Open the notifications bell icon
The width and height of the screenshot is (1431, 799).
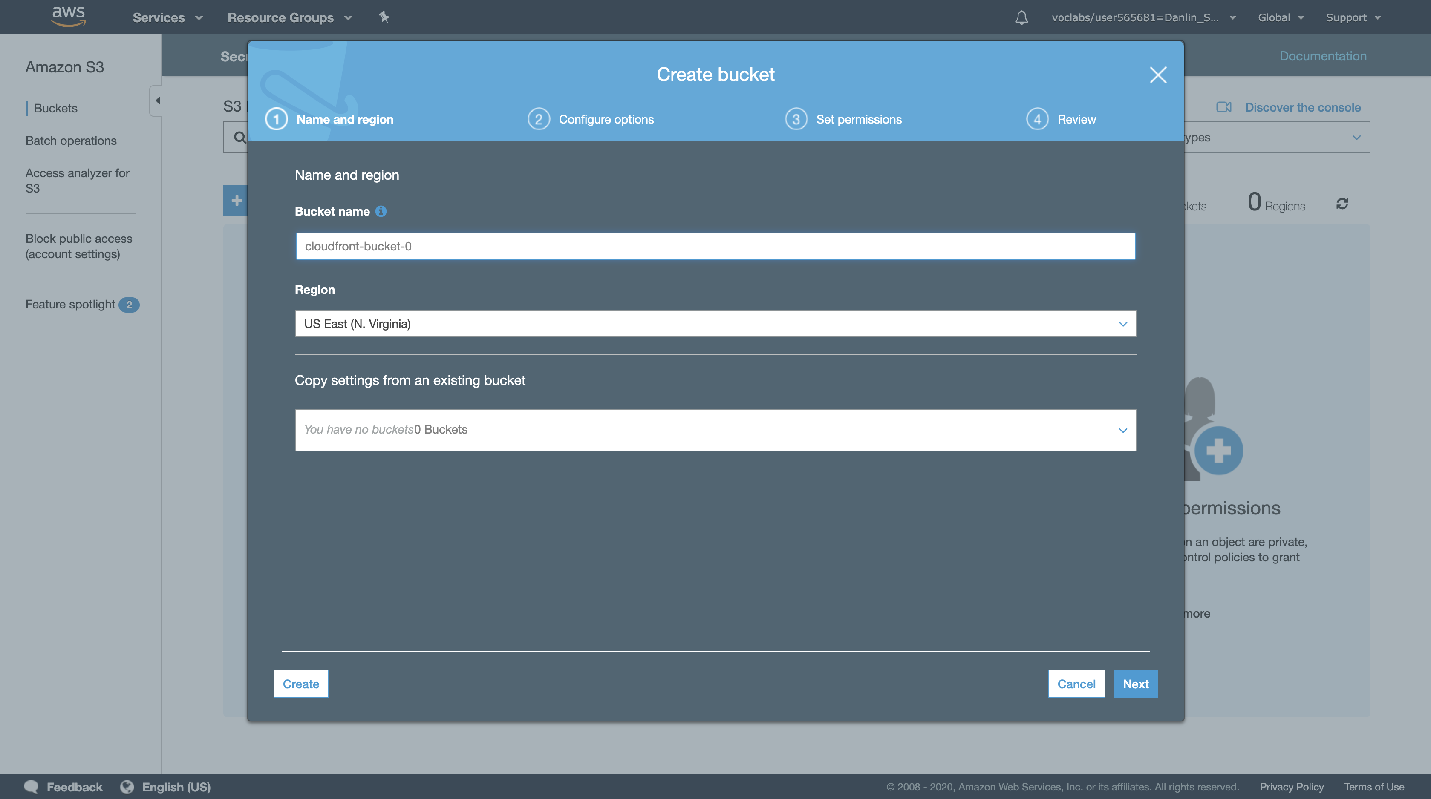tap(1021, 18)
